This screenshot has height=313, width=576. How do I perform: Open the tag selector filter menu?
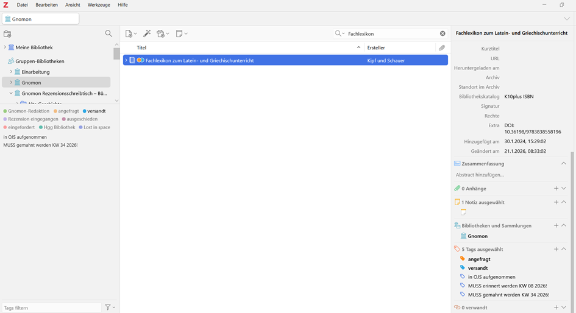point(110,308)
